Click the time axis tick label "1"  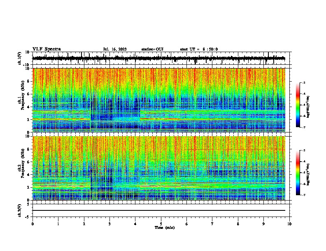pos(58,224)
